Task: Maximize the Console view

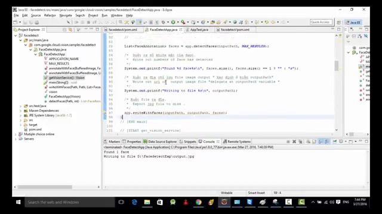Action: [x=366, y=141]
